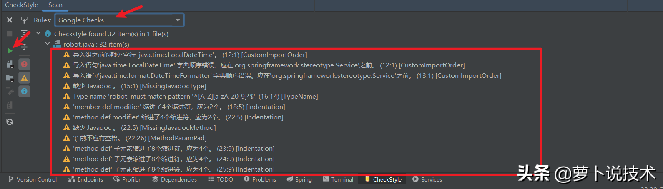
Task: Click the Scroll to Source icon
Action: pyautogui.click(x=24, y=20)
